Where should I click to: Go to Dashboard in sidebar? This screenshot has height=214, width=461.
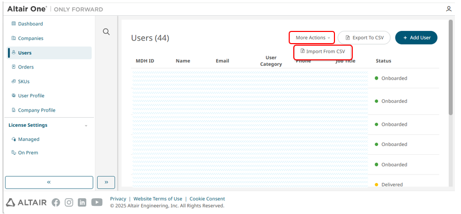point(30,24)
